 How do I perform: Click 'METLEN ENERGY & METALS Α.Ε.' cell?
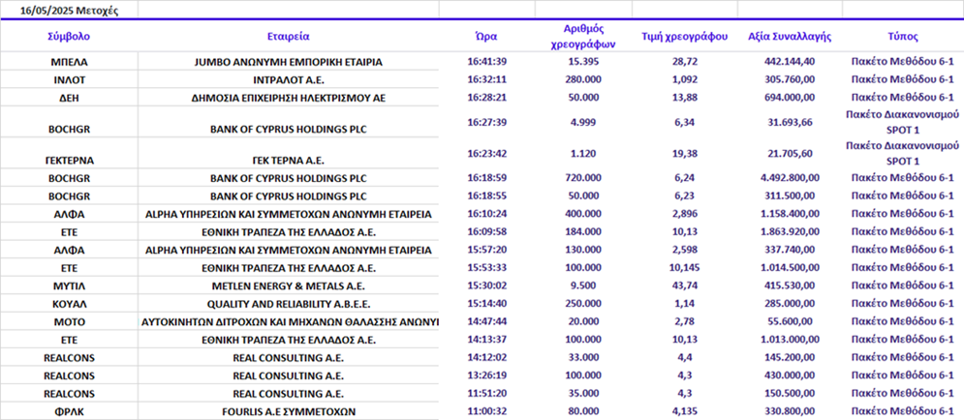coord(289,285)
